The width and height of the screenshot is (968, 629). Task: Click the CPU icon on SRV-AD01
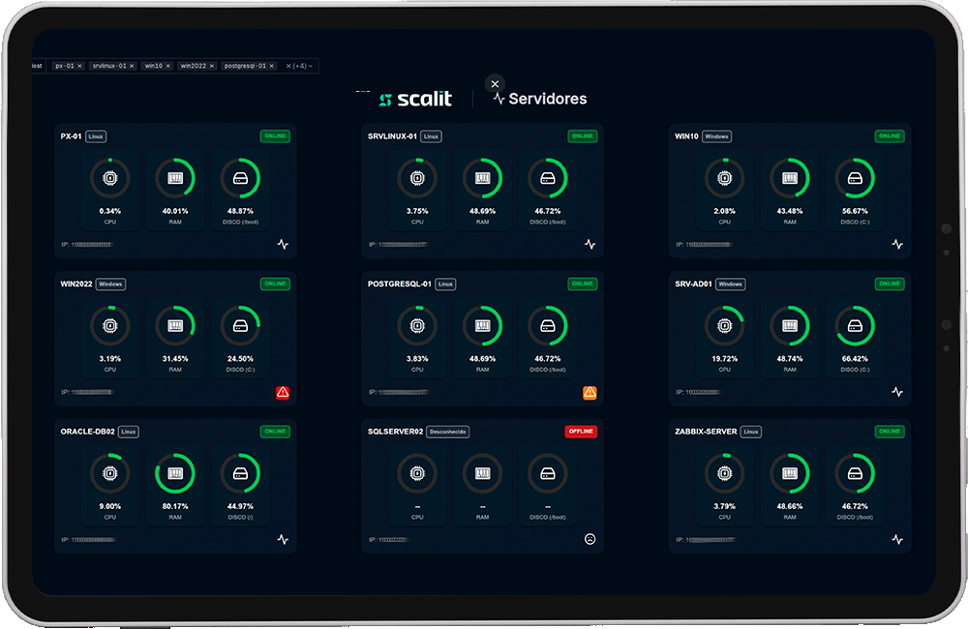(725, 325)
